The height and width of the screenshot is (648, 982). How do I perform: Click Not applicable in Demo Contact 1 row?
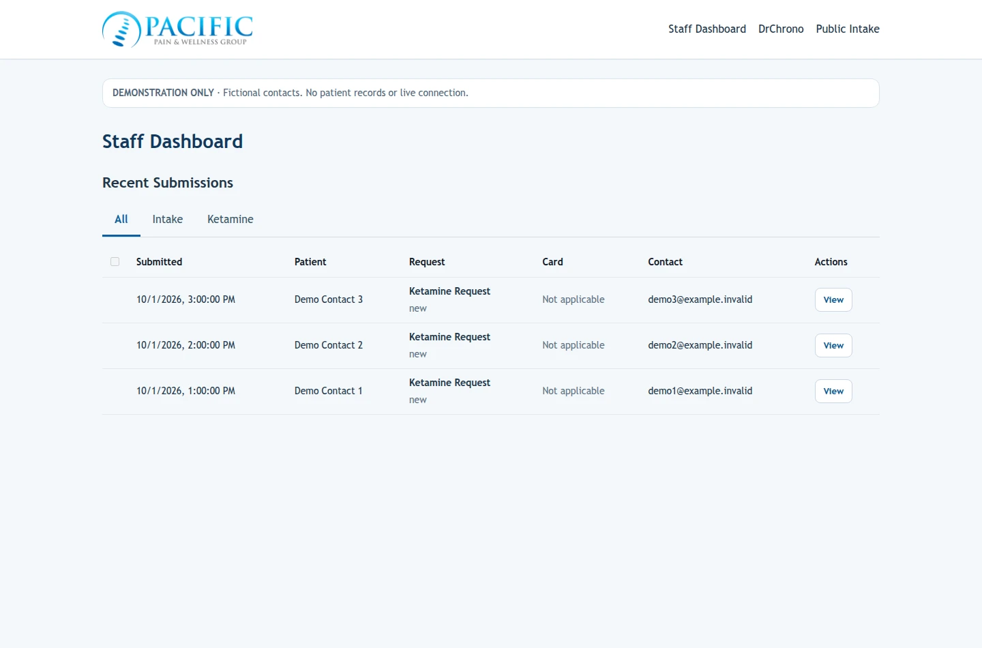(574, 391)
